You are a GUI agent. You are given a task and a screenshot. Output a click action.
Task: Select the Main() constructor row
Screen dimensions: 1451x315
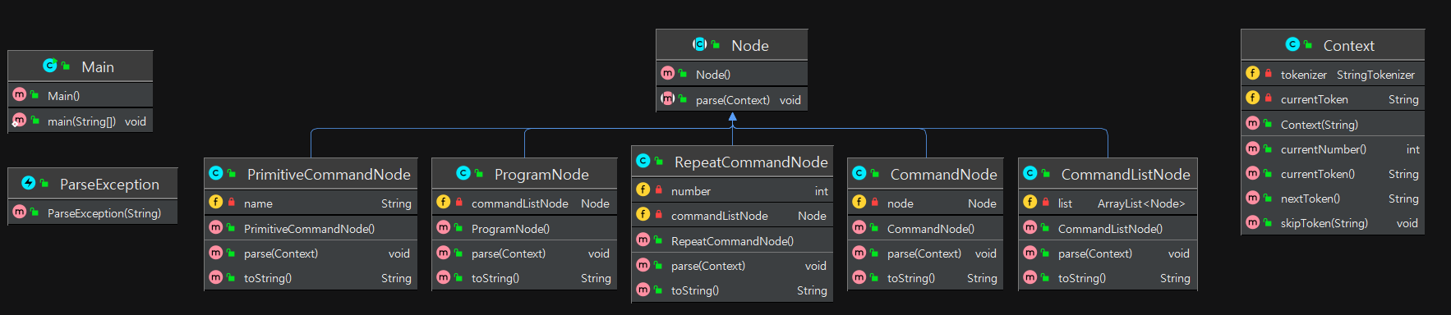[81, 95]
